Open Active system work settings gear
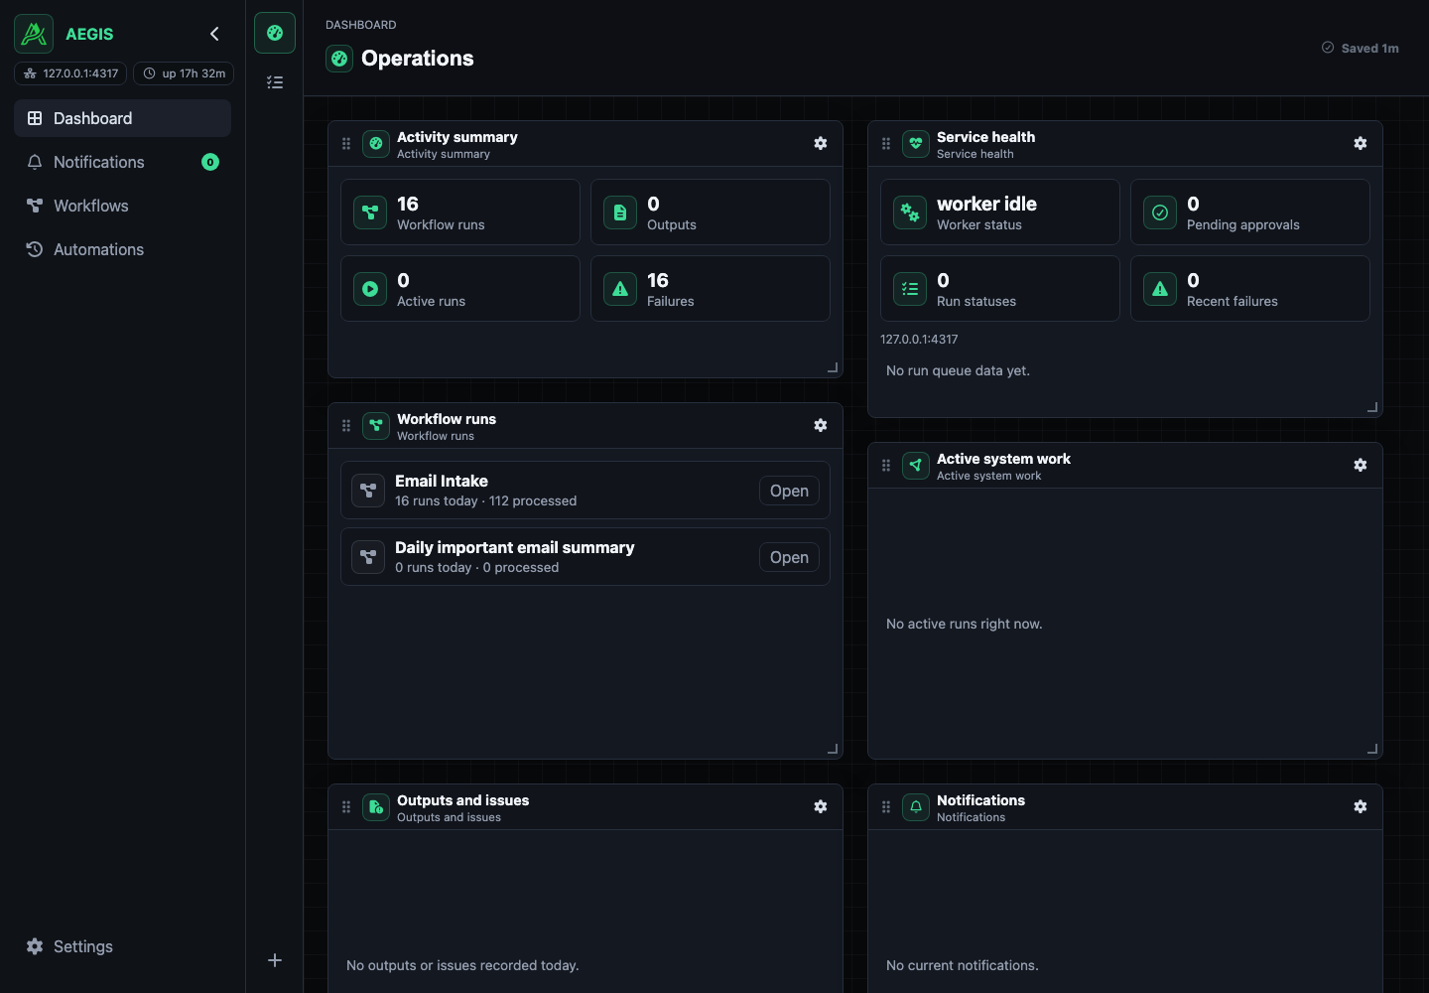 1361,465
